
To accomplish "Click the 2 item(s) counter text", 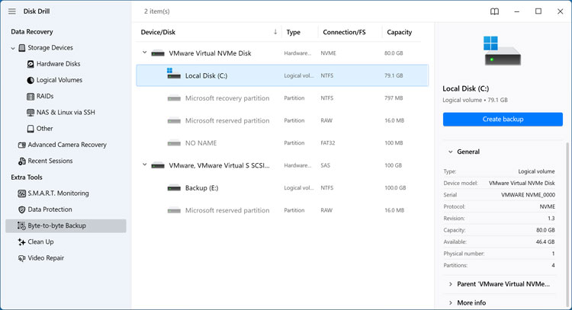I will click(157, 11).
